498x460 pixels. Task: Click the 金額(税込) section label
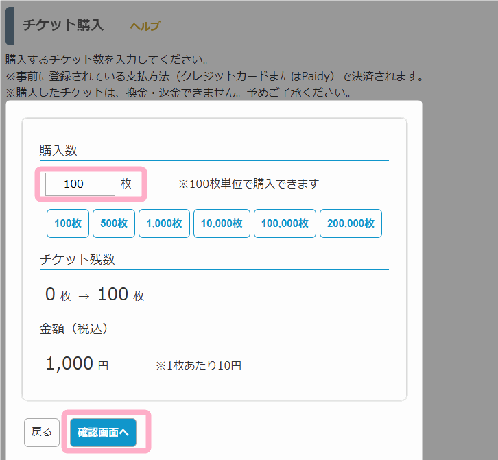tap(73, 328)
